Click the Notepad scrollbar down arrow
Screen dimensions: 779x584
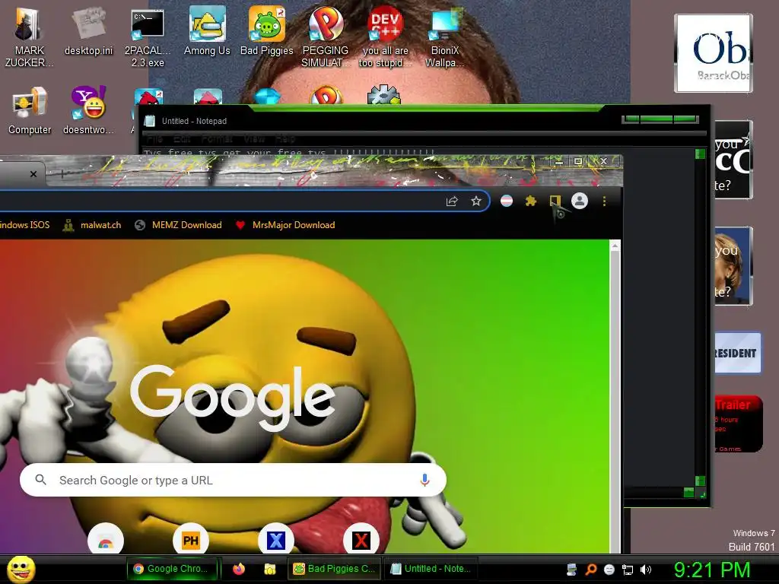click(700, 481)
